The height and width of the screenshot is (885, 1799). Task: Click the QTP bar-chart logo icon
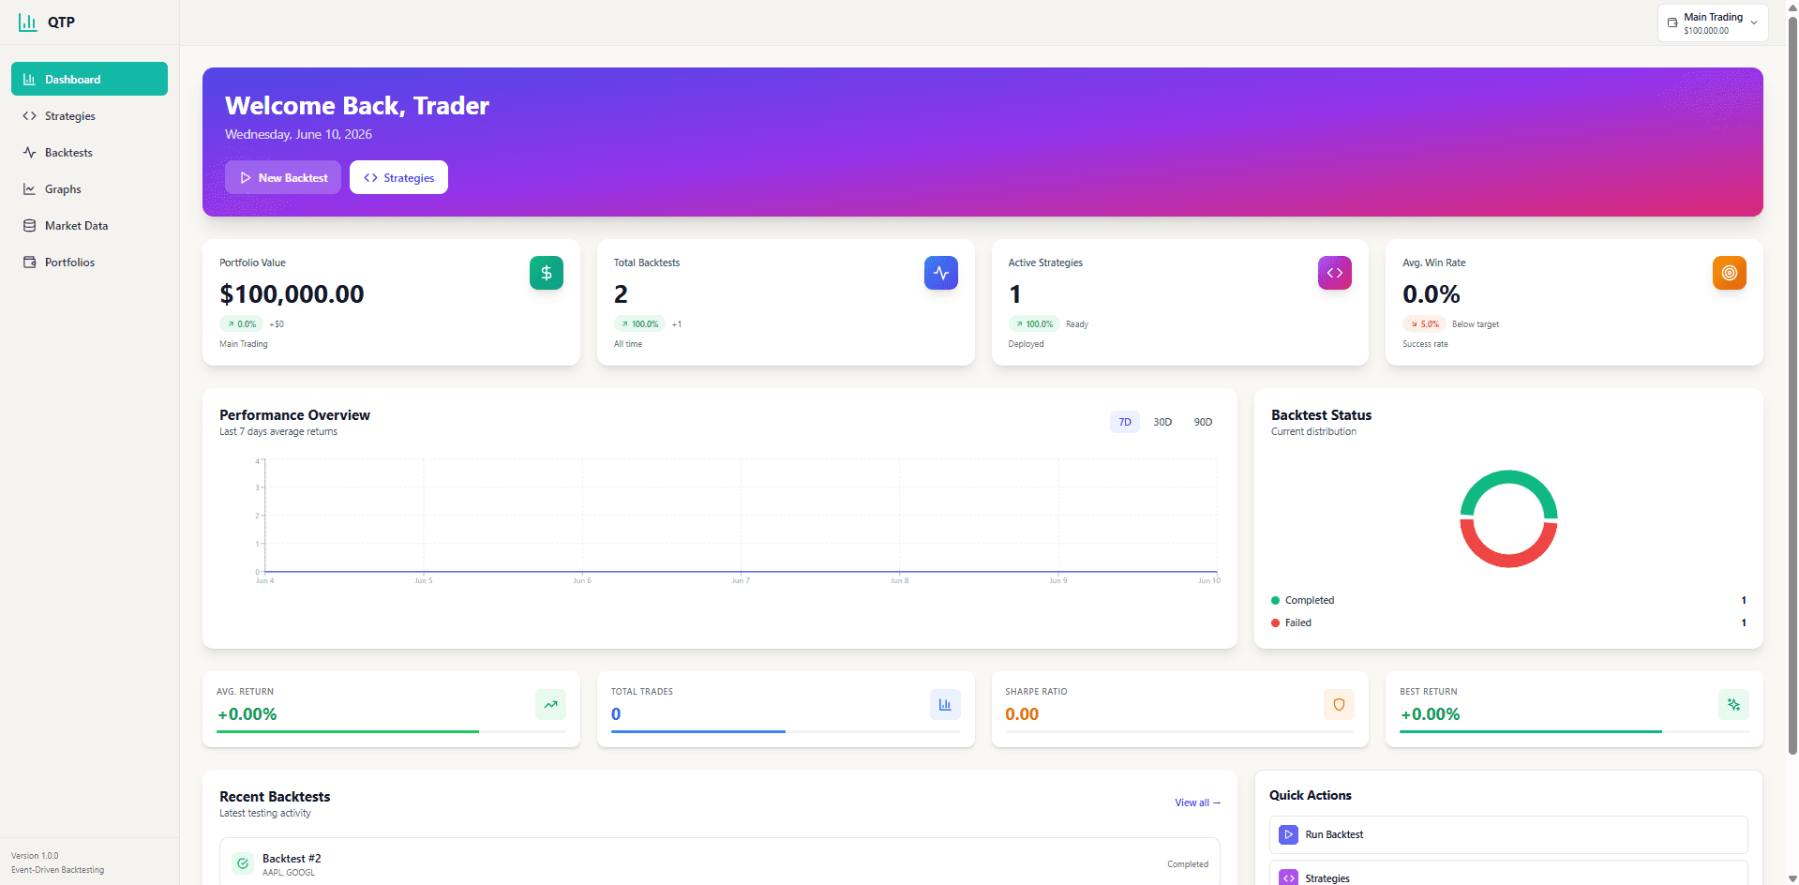pyautogui.click(x=28, y=22)
